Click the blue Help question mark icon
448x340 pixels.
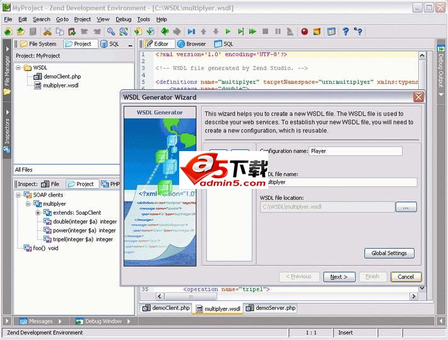pos(345,31)
